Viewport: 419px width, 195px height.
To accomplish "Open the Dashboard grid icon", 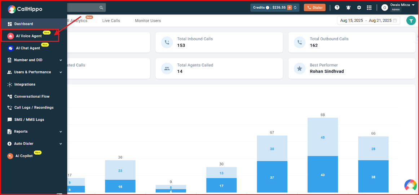I will coord(10,24).
